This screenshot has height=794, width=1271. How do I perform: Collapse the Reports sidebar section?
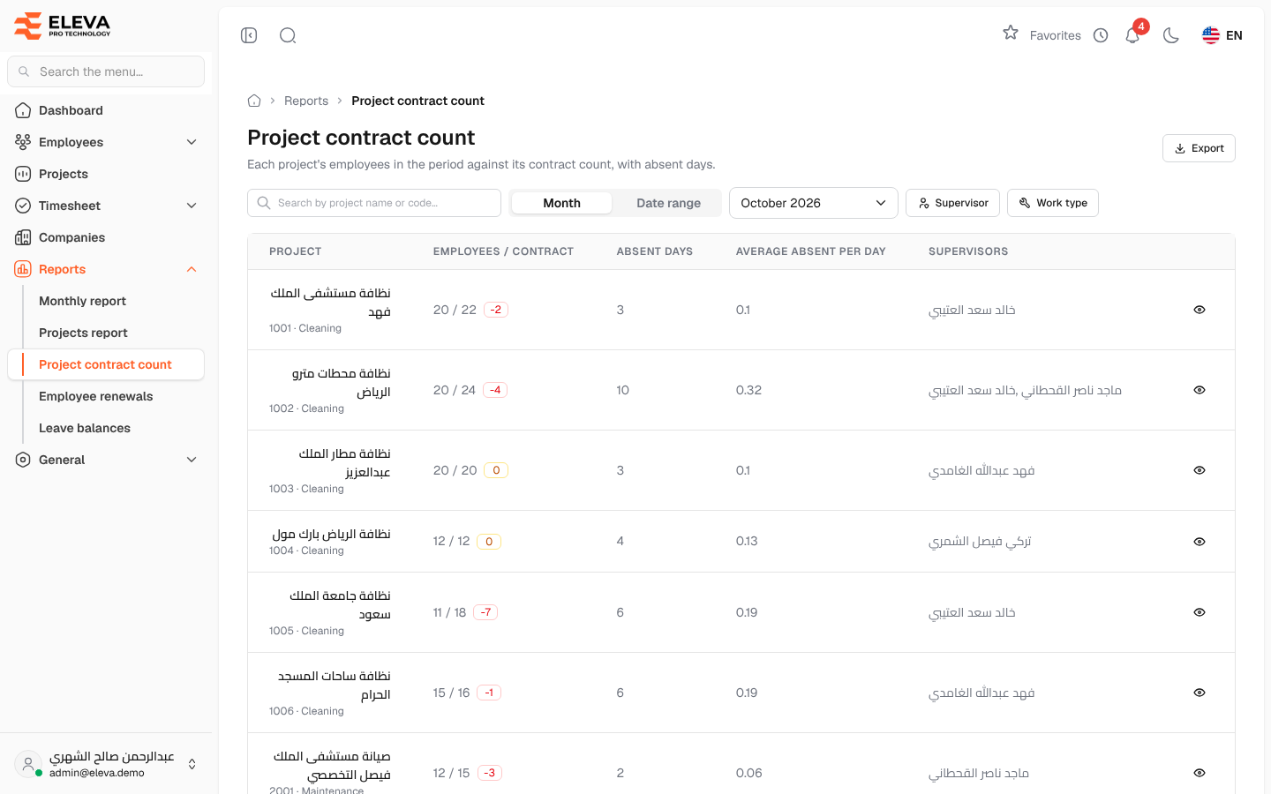106,269
